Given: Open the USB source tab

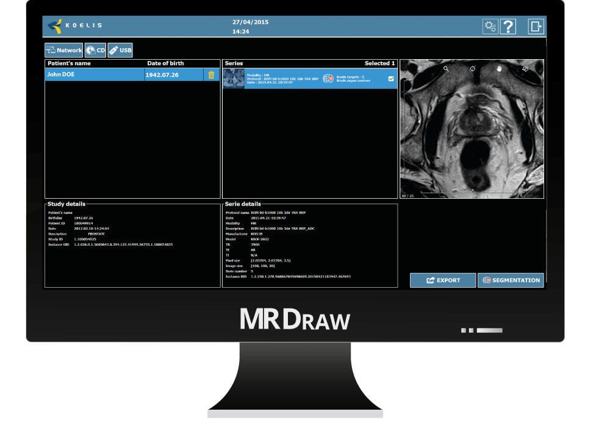Looking at the screenshot, I should pos(120,50).
